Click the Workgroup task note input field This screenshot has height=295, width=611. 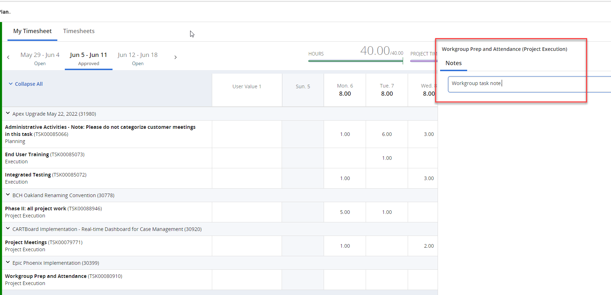[x=529, y=84]
